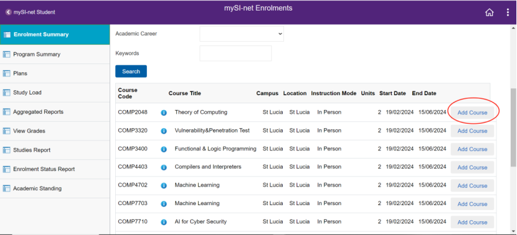Open Enrolment Status Report
Screen dimensions: 517x235
click(55, 169)
